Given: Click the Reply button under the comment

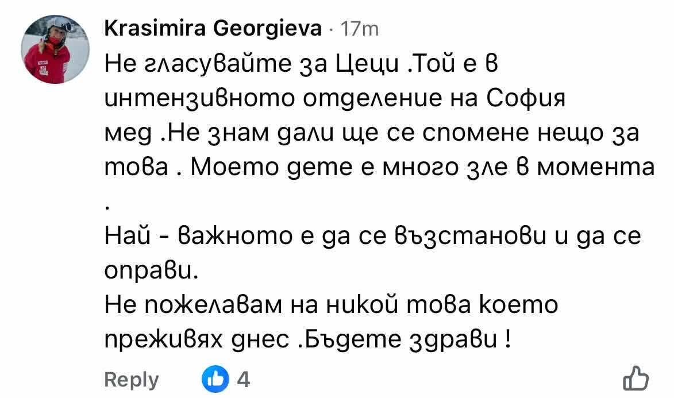Looking at the screenshot, I should pyautogui.click(x=132, y=380).
